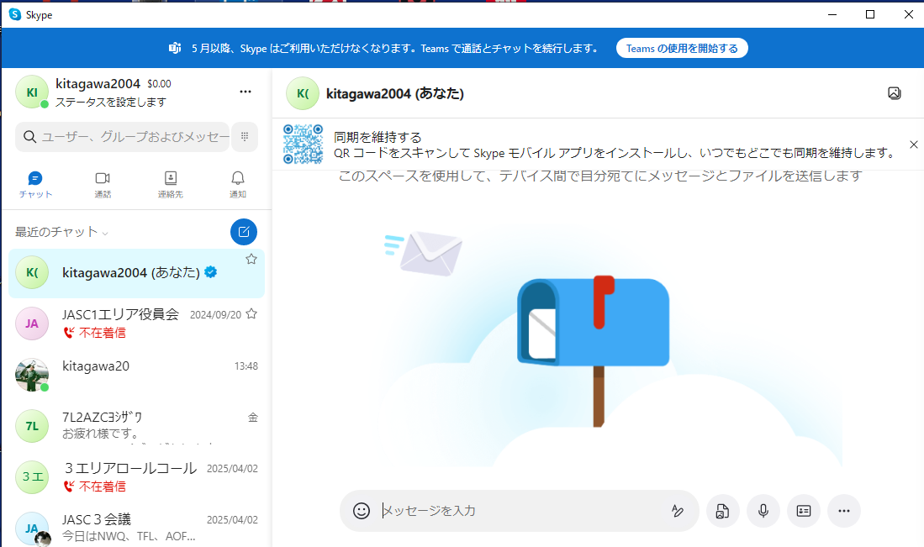Attach a file with add files button

tap(722, 511)
